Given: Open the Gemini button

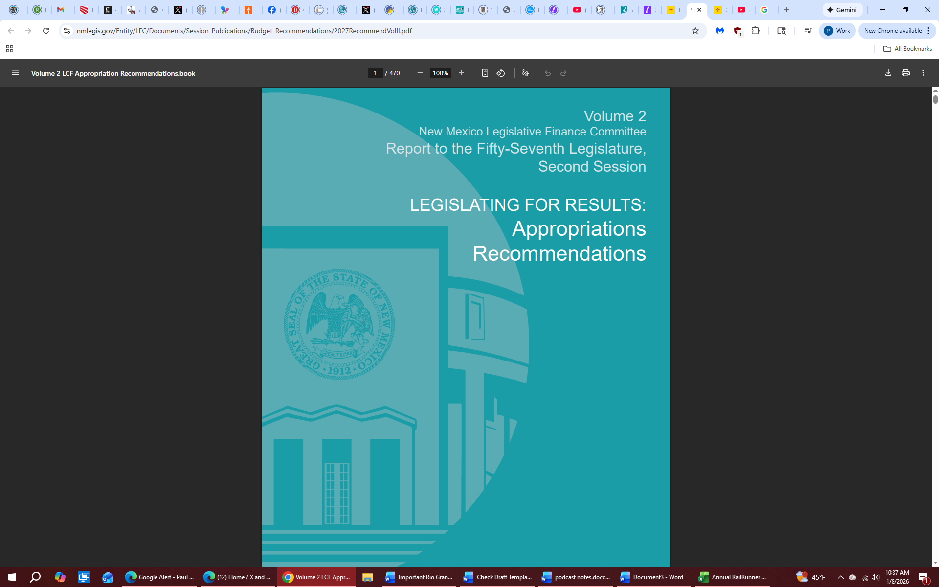Looking at the screenshot, I should pyautogui.click(x=842, y=10).
